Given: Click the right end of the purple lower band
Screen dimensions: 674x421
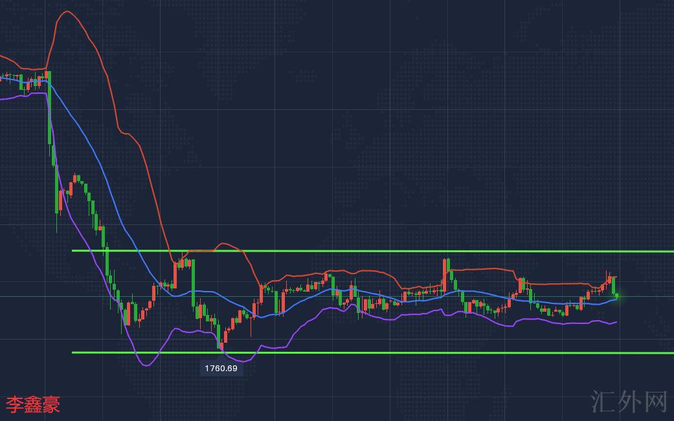Looking at the screenshot, I should pyautogui.click(x=616, y=321).
